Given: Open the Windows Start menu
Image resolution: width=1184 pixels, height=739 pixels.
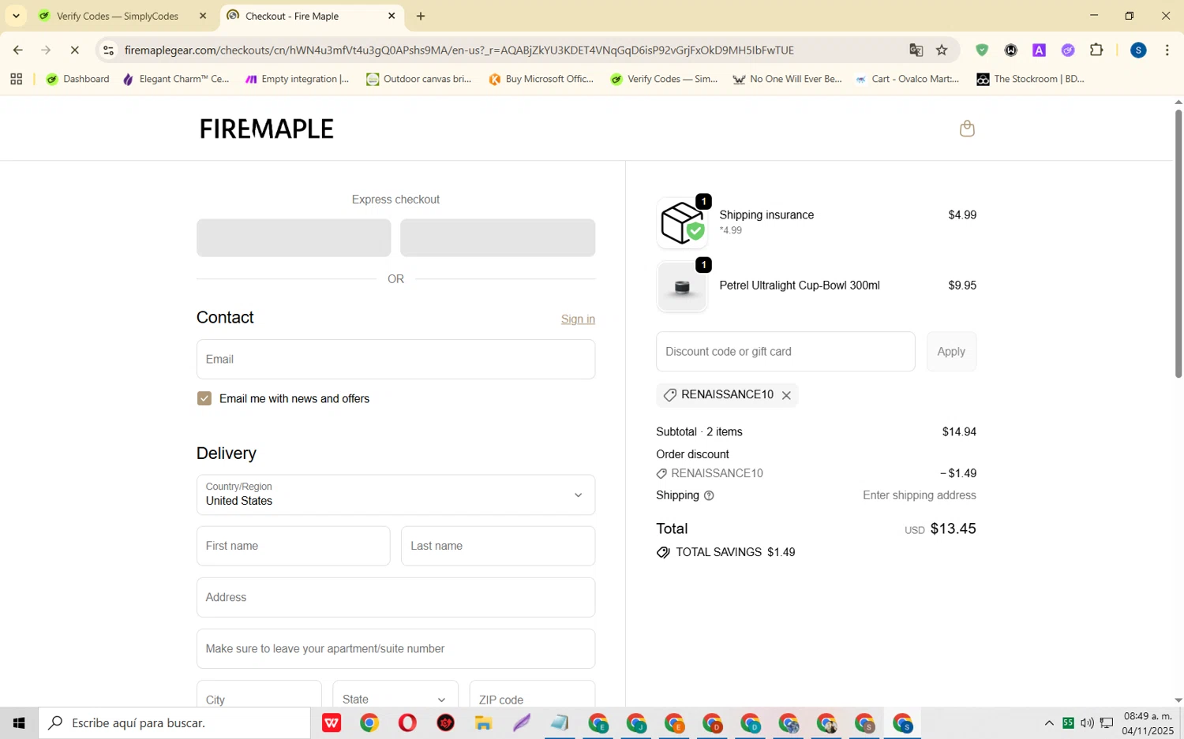Looking at the screenshot, I should tap(19, 722).
